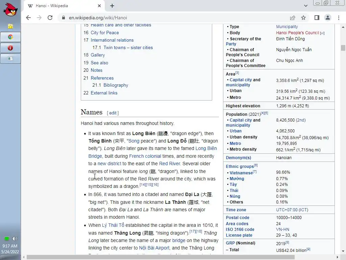Image resolution: width=346 pixels, height=260 pixels.
Task: Open the Vietnamese ethnic group link
Action: 241,173
